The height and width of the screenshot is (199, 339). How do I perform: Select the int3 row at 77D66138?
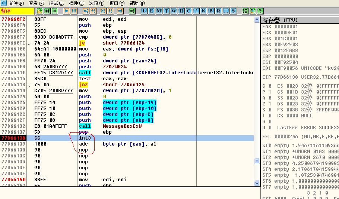[x=127, y=138]
